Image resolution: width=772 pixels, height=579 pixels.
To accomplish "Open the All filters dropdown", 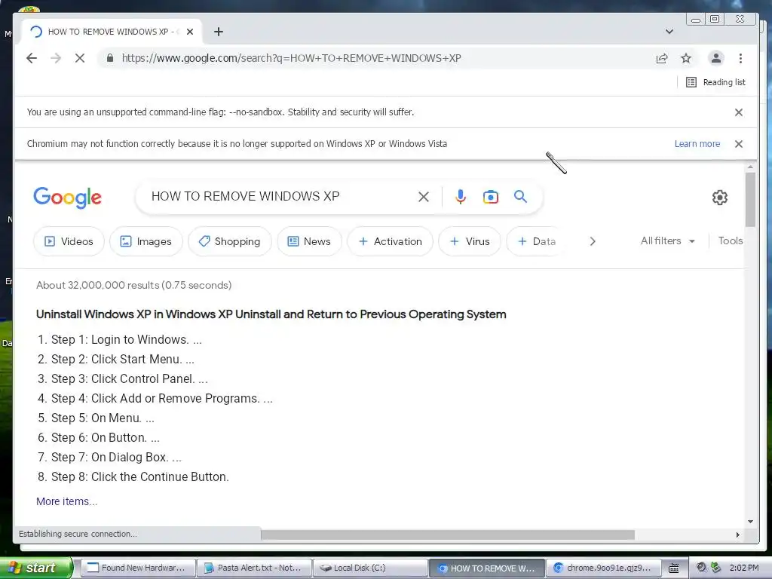I will pyautogui.click(x=668, y=240).
